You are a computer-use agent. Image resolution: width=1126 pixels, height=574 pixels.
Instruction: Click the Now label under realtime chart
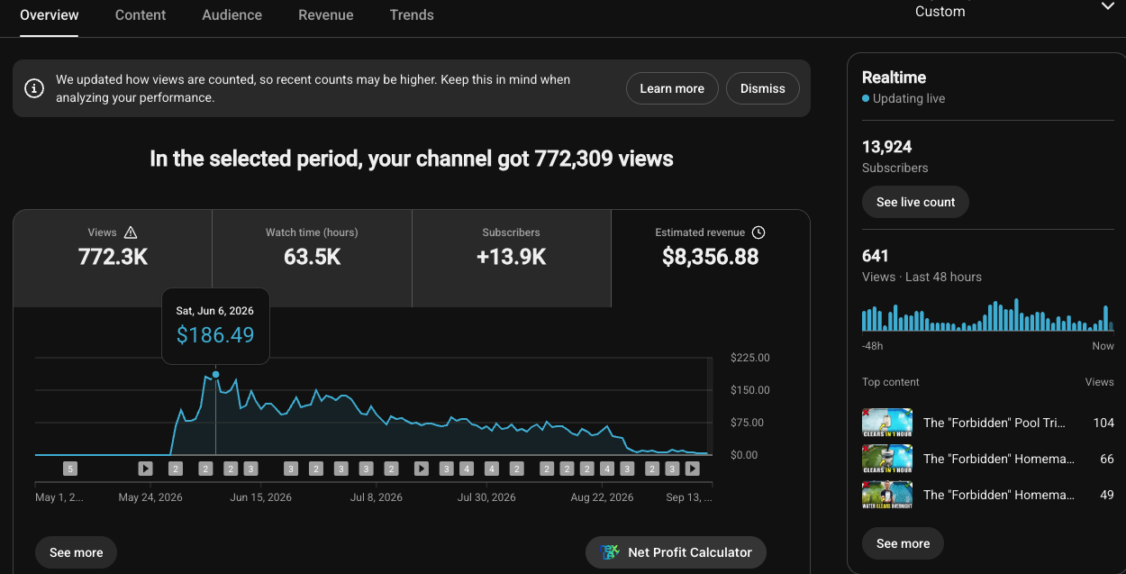[x=1103, y=346]
